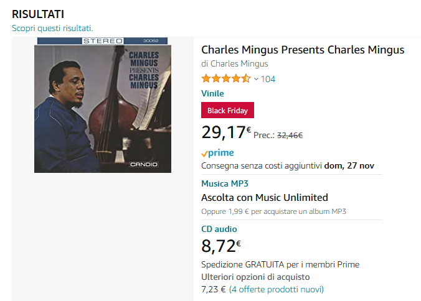Select the Vinile format link
This screenshot has height=301, width=421.
tap(212, 93)
